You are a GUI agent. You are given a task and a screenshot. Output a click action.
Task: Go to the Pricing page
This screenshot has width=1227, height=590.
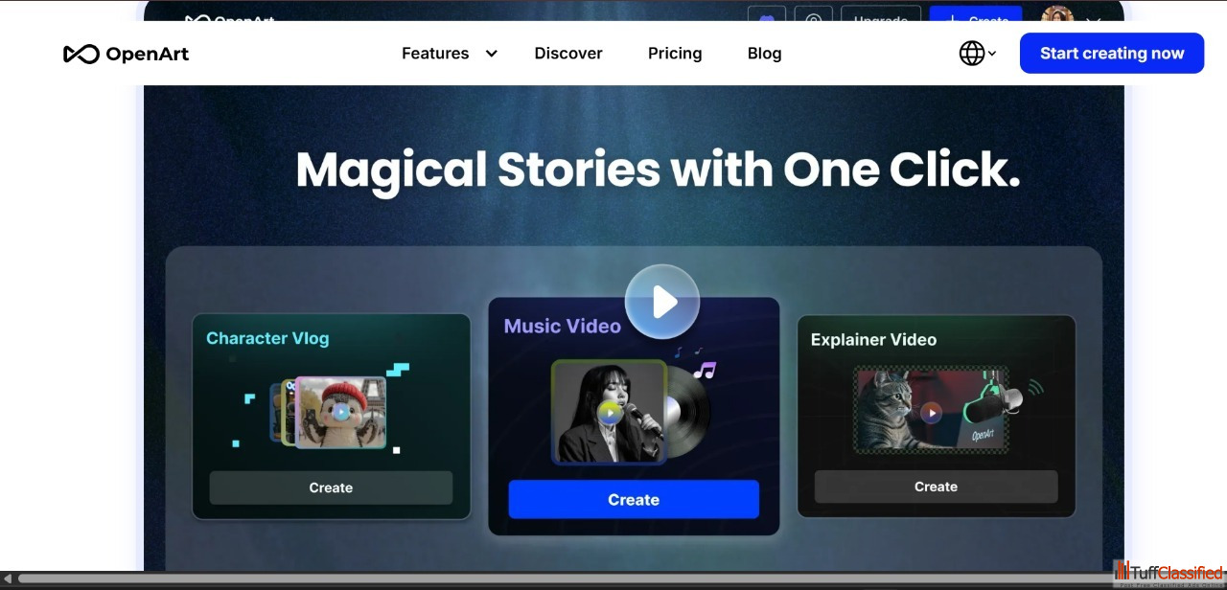[x=675, y=54]
